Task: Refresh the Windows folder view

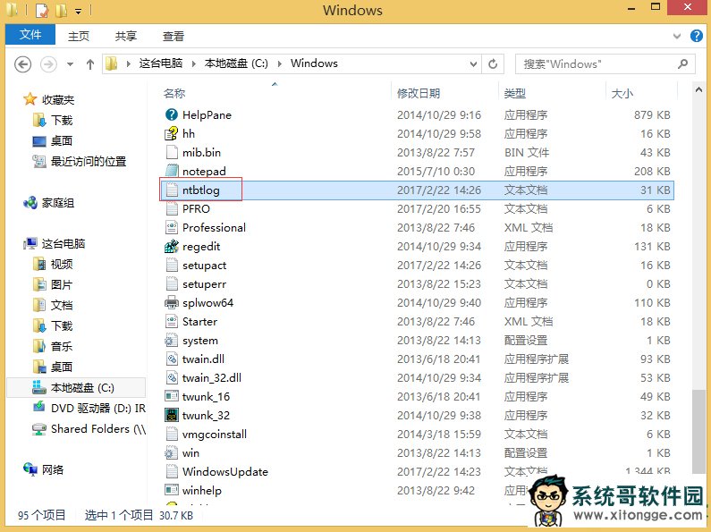Action: pos(493,63)
